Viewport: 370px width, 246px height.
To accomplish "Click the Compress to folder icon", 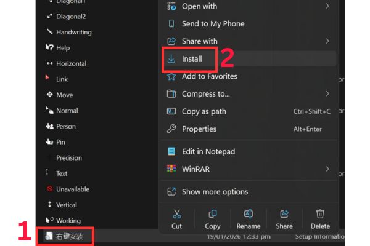I will click(171, 93).
